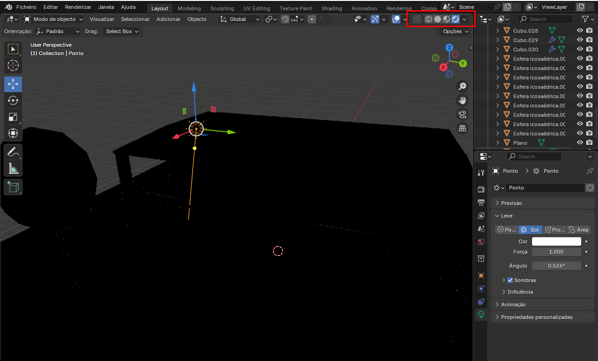The height and width of the screenshot is (361, 598).
Task: Open the Ficheiro menu
Action: pyautogui.click(x=26, y=7)
